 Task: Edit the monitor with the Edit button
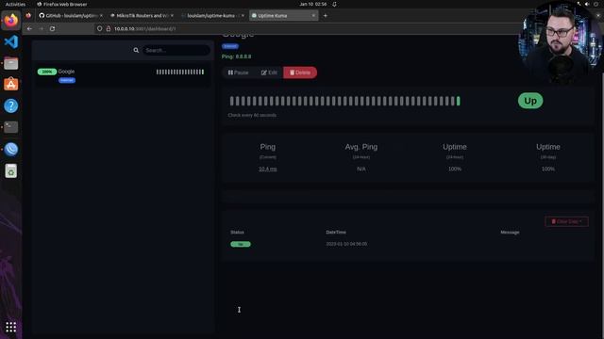pyautogui.click(x=269, y=73)
